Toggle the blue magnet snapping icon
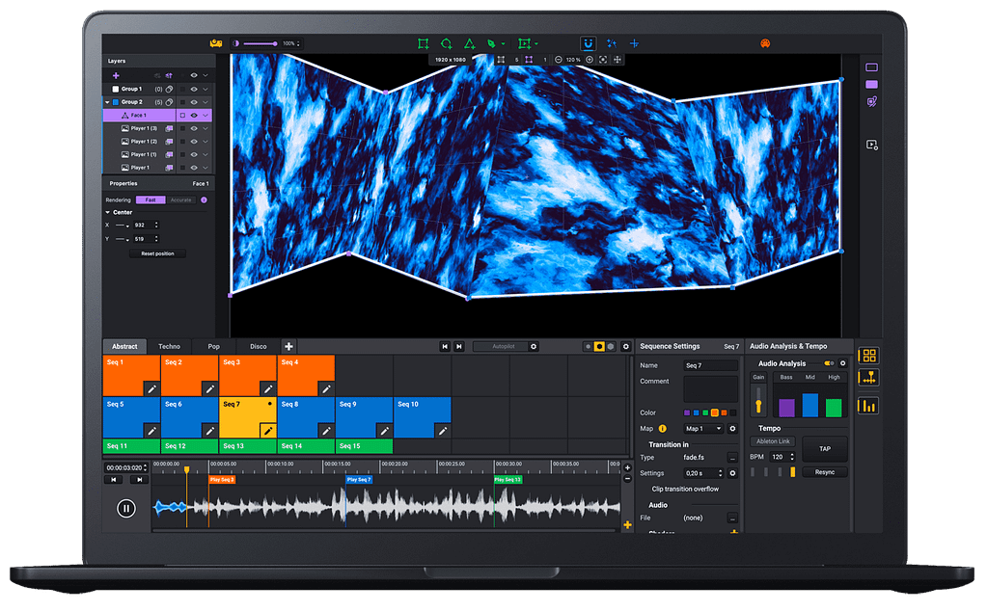The image size is (988, 612). click(x=588, y=43)
